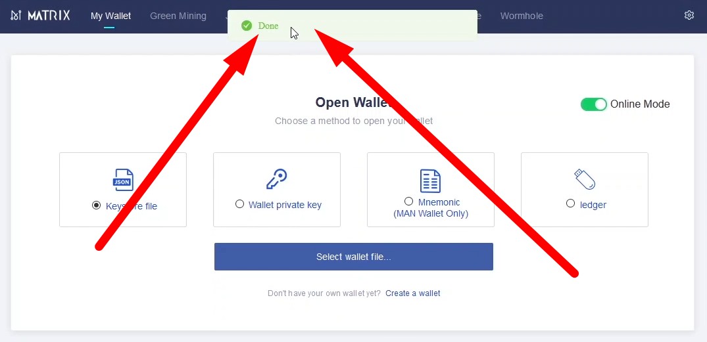Click the MATRIX brand text
707x342 pixels.
[x=49, y=16]
